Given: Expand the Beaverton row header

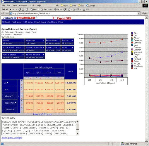Looking at the screenshot, I should (16, 102).
